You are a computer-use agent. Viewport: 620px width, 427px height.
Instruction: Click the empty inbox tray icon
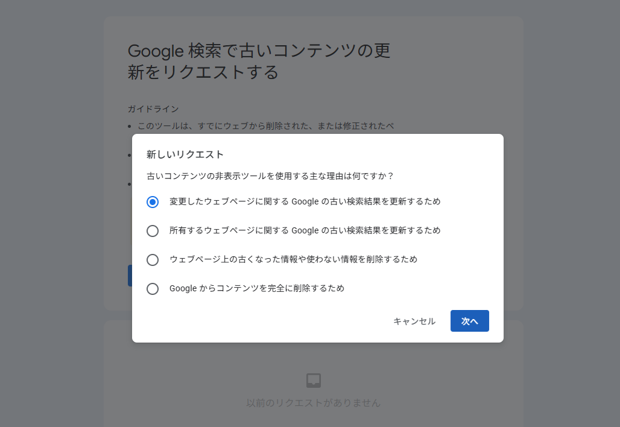(x=314, y=381)
